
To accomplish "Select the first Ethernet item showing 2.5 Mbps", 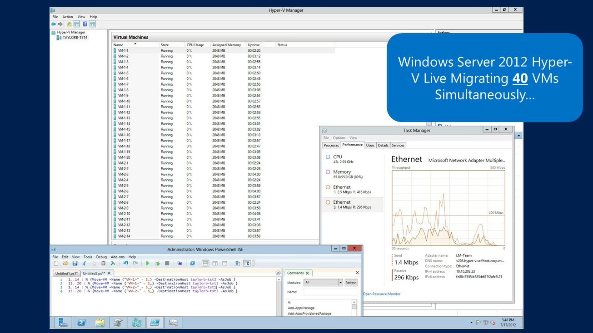I will [x=352, y=189].
